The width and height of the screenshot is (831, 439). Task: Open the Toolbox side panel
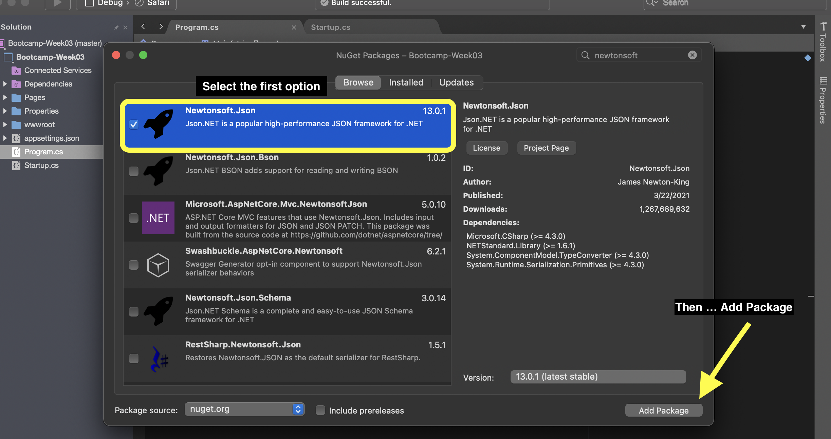point(823,42)
